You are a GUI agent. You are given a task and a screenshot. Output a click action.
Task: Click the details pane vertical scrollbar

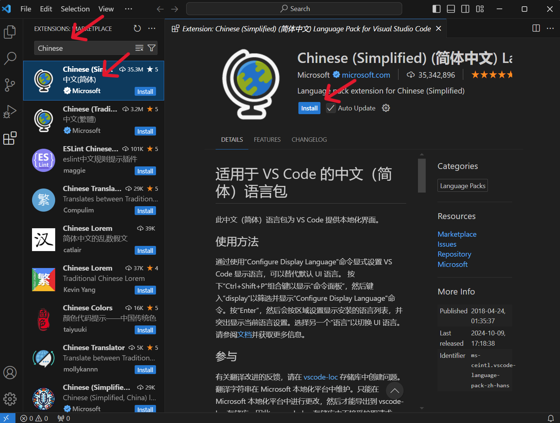click(x=422, y=176)
